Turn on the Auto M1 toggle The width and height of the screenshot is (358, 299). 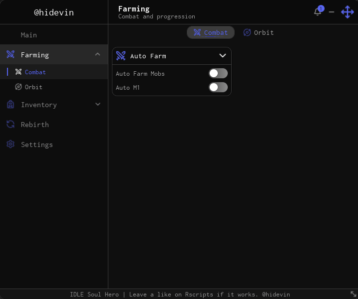click(x=218, y=87)
